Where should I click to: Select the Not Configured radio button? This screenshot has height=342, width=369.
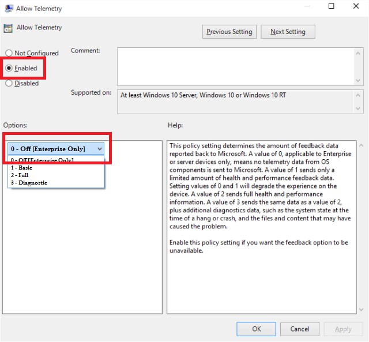(x=9, y=53)
